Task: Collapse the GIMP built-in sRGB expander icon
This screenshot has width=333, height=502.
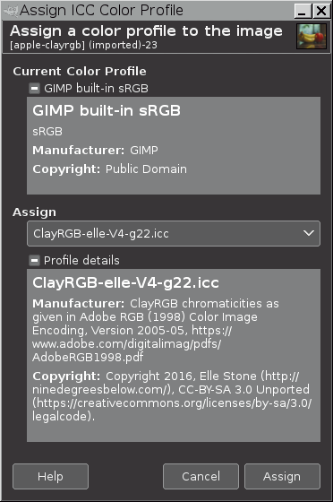Action: [34, 89]
